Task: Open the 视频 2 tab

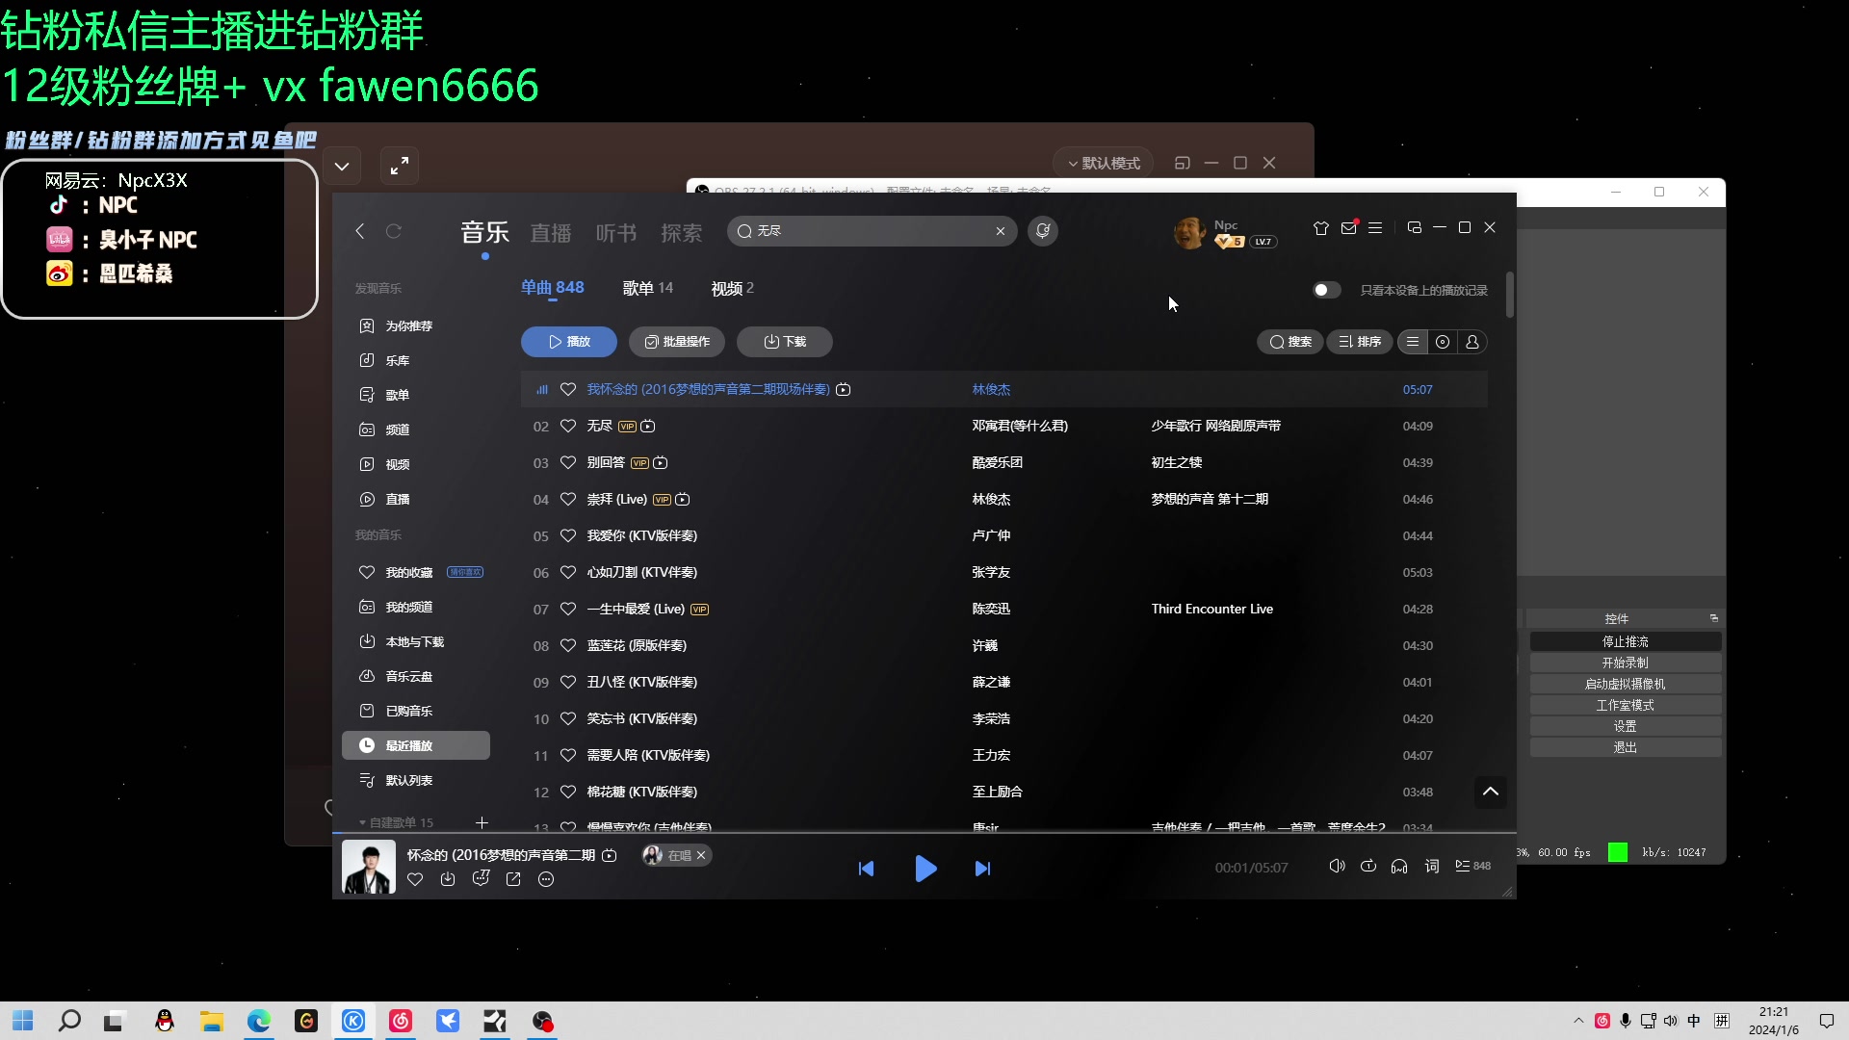Action: click(x=733, y=288)
